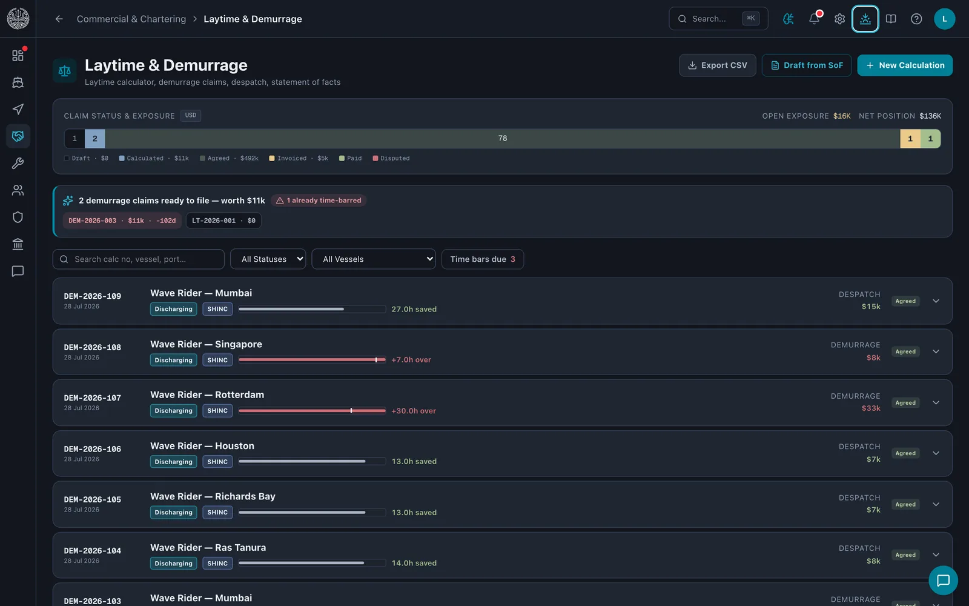Click the DEM-2026-003 claim chip
The width and height of the screenshot is (969, 606).
click(x=122, y=221)
